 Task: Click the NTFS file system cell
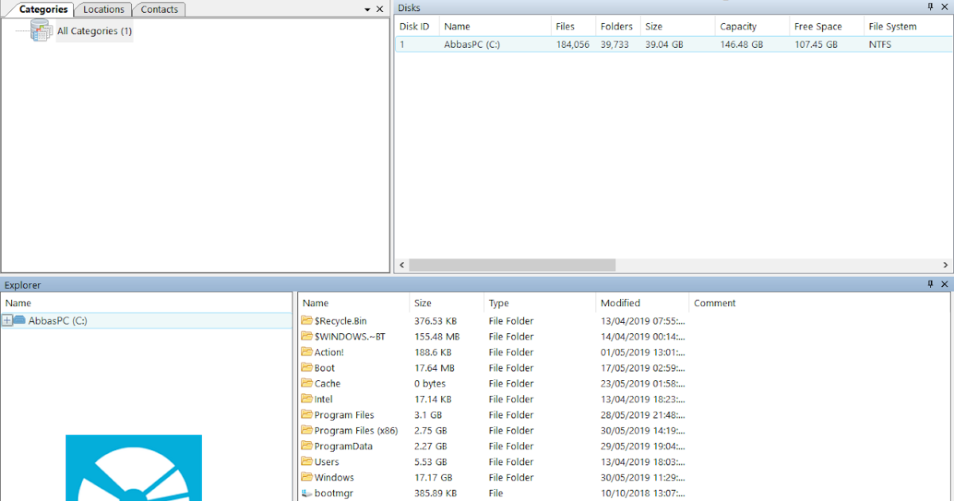pos(880,45)
